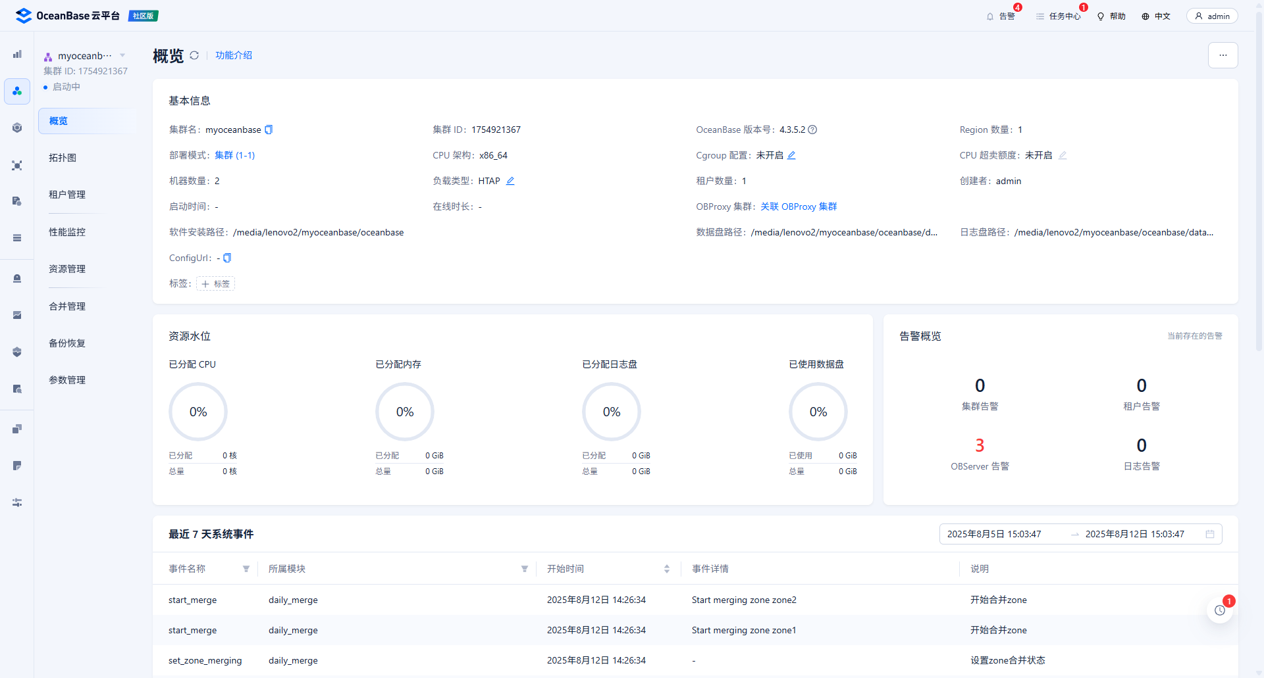
Task: Open the admin user menu
Action: (1212, 16)
